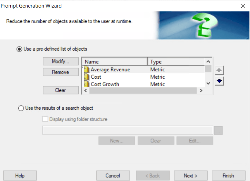Click the vertical scrollbar thumb of list
Screen dimensions: 250x181
tap(208, 69)
